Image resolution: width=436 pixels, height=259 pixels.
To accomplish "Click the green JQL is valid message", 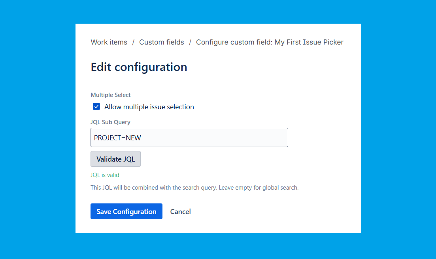I will (105, 175).
